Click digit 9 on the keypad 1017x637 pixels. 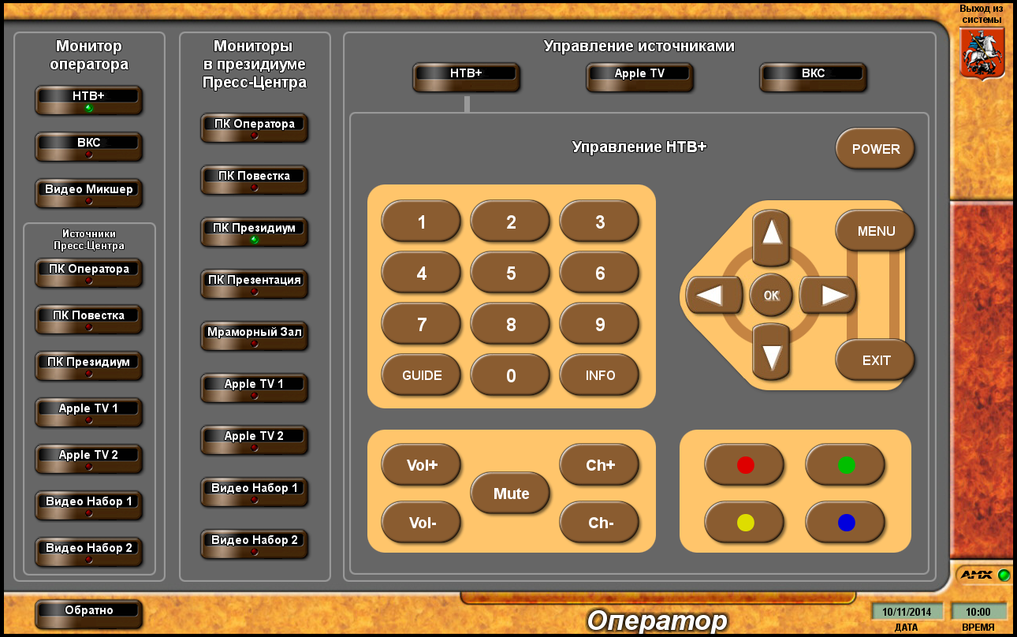(x=599, y=324)
